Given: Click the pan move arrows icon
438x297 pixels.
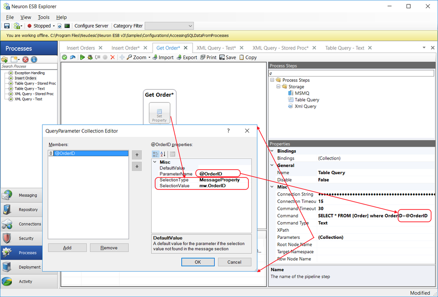Looking at the screenshot, I should 122,57.
